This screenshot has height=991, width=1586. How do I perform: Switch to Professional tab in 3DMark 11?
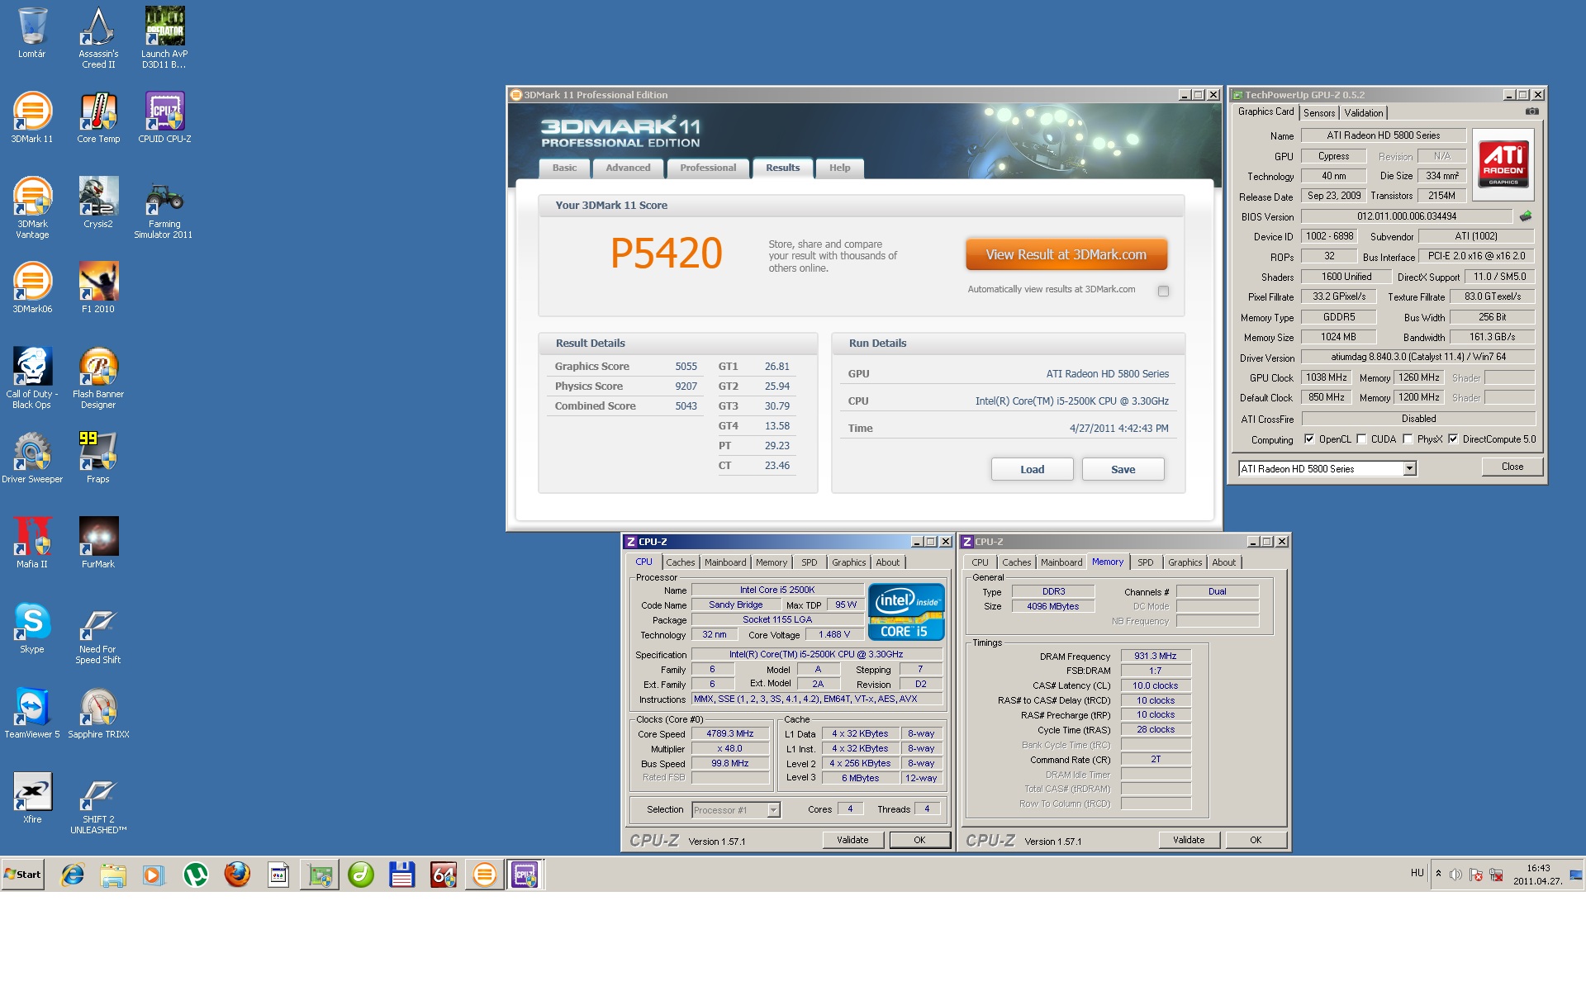tap(708, 168)
